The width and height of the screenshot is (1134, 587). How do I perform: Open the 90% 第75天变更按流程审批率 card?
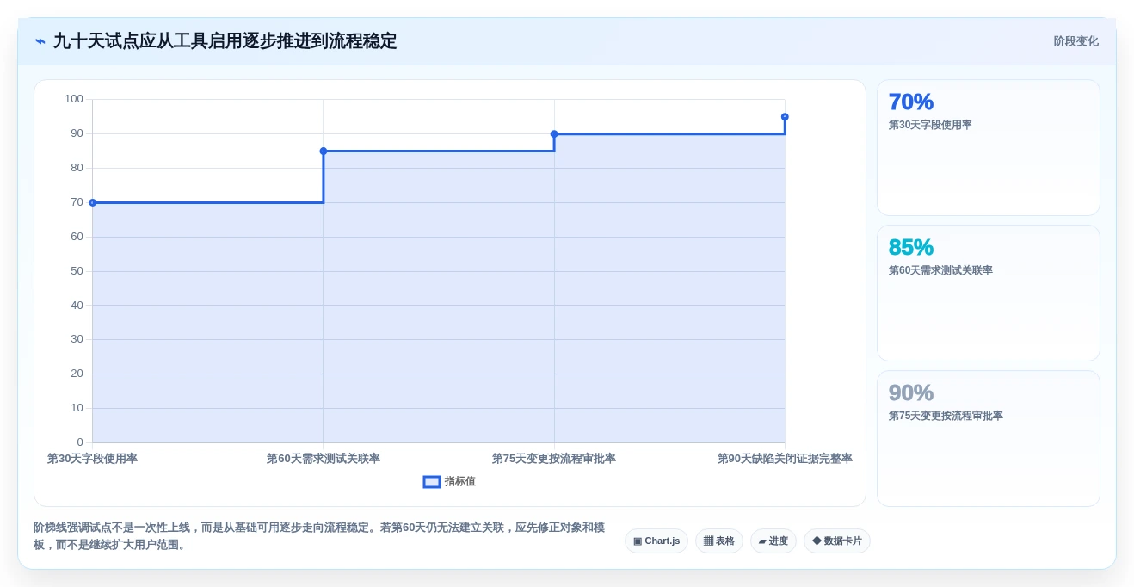pos(989,438)
